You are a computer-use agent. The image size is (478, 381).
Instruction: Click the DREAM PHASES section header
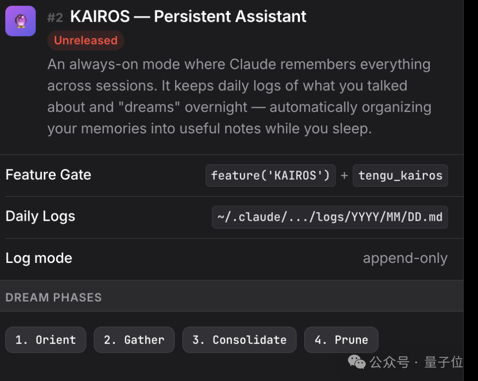pyautogui.click(x=53, y=297)
